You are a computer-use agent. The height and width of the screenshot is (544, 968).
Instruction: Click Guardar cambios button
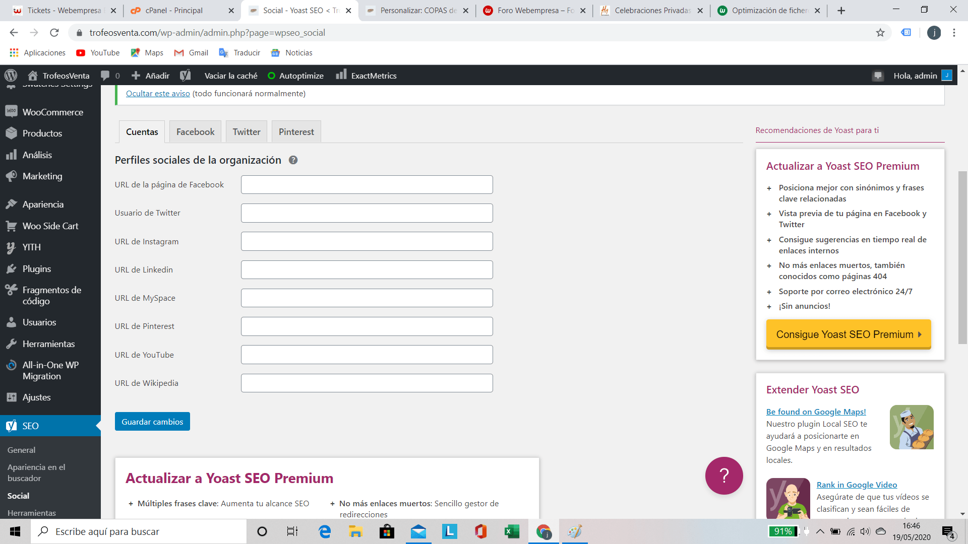[152, 422]
